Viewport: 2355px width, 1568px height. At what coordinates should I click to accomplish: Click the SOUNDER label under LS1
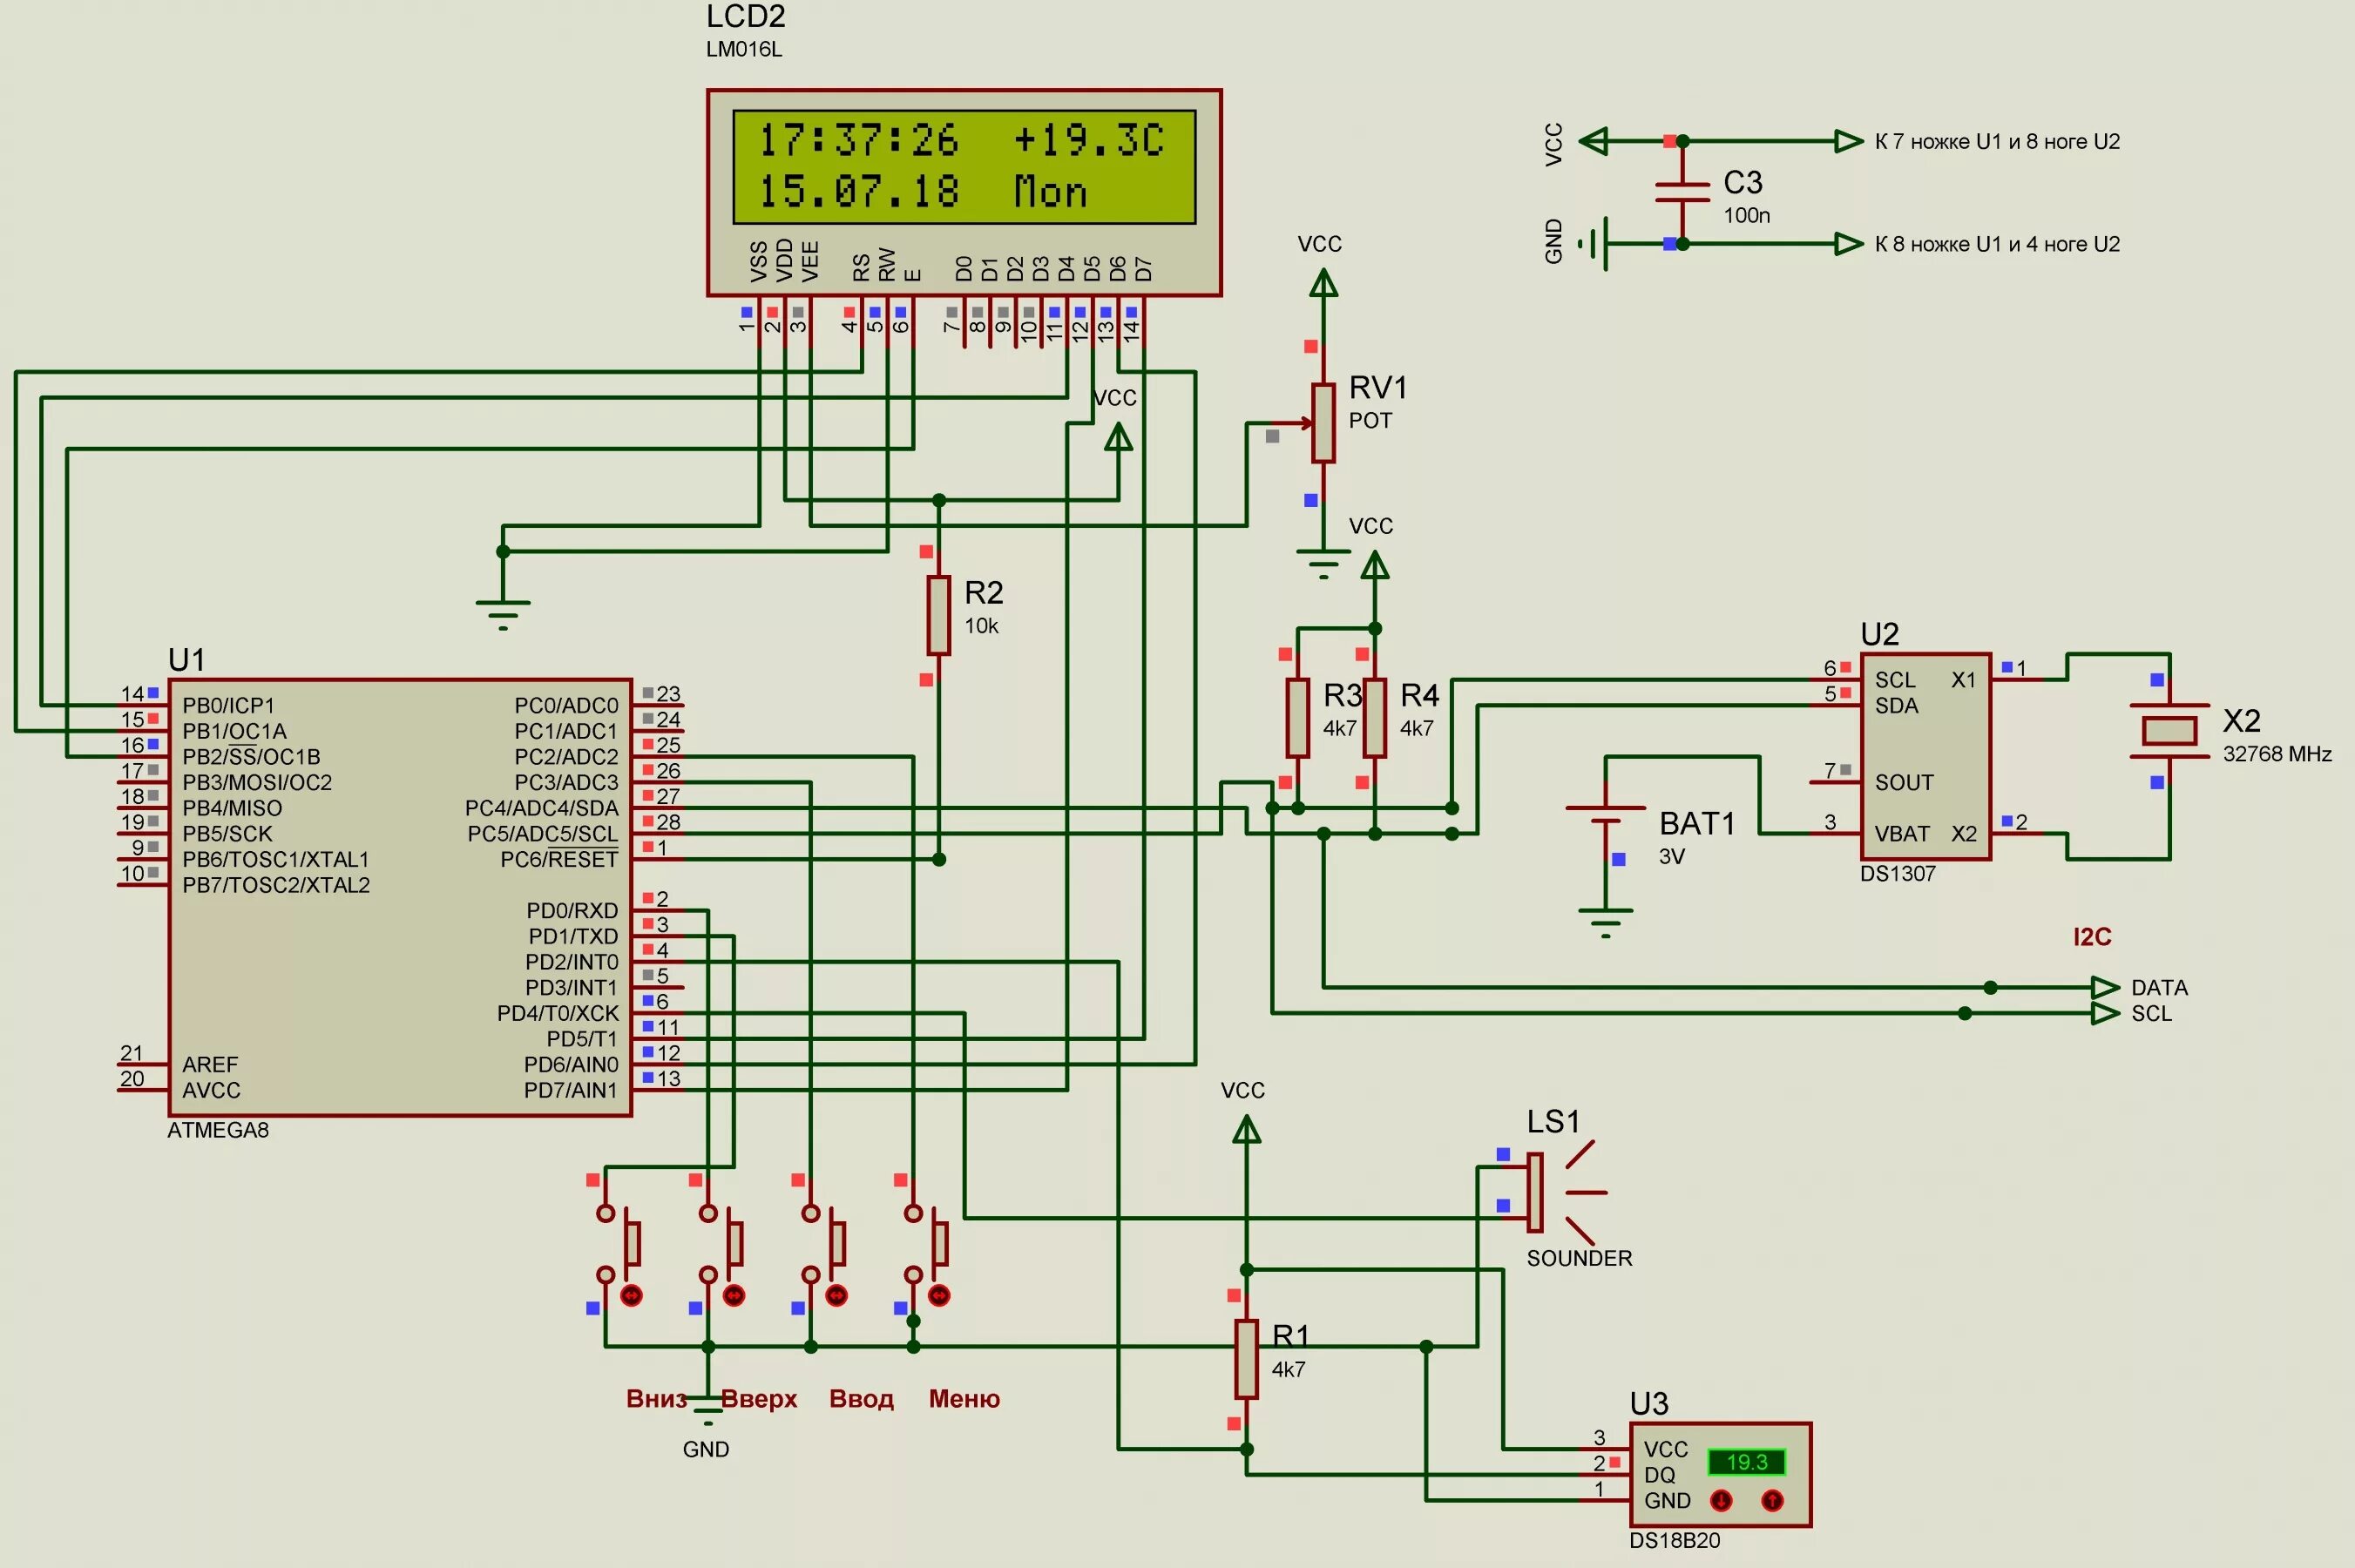tap(1579, 1258)
